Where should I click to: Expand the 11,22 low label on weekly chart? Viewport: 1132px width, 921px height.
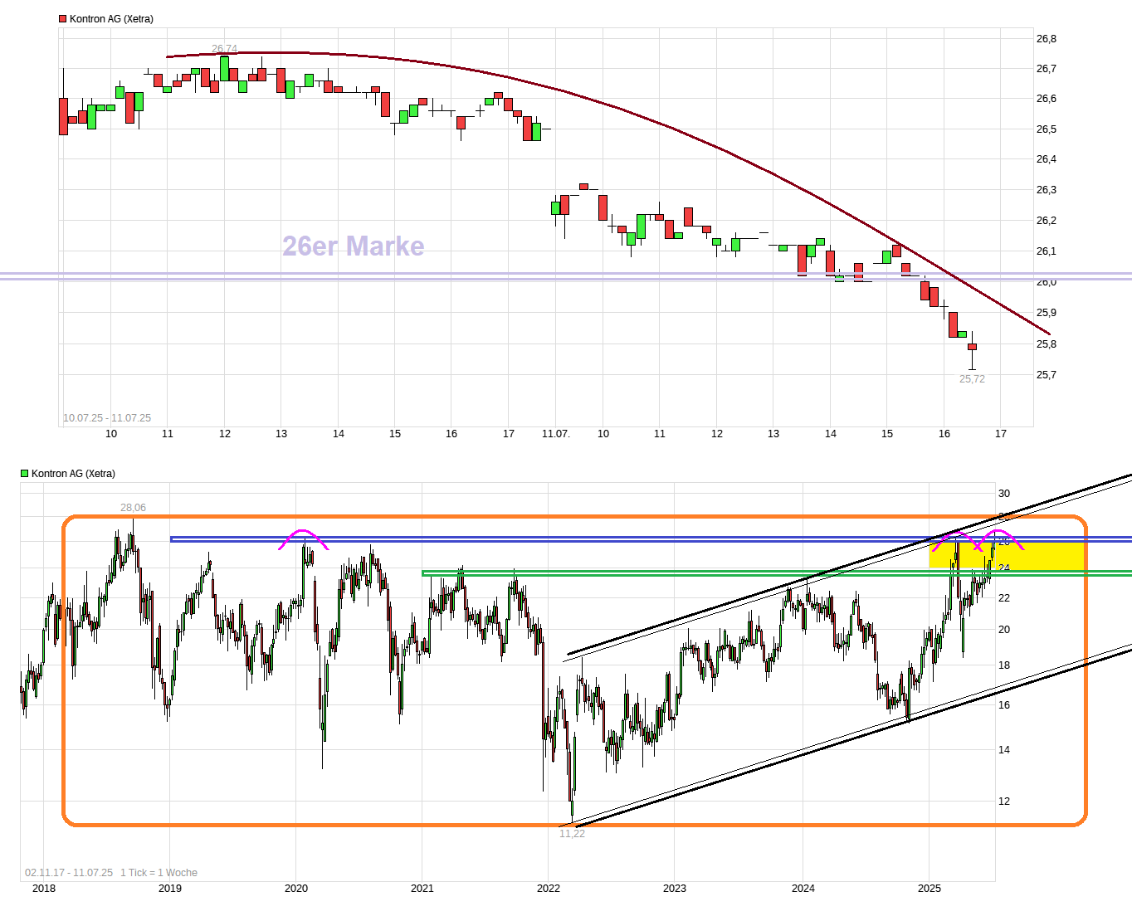[572, 834]
